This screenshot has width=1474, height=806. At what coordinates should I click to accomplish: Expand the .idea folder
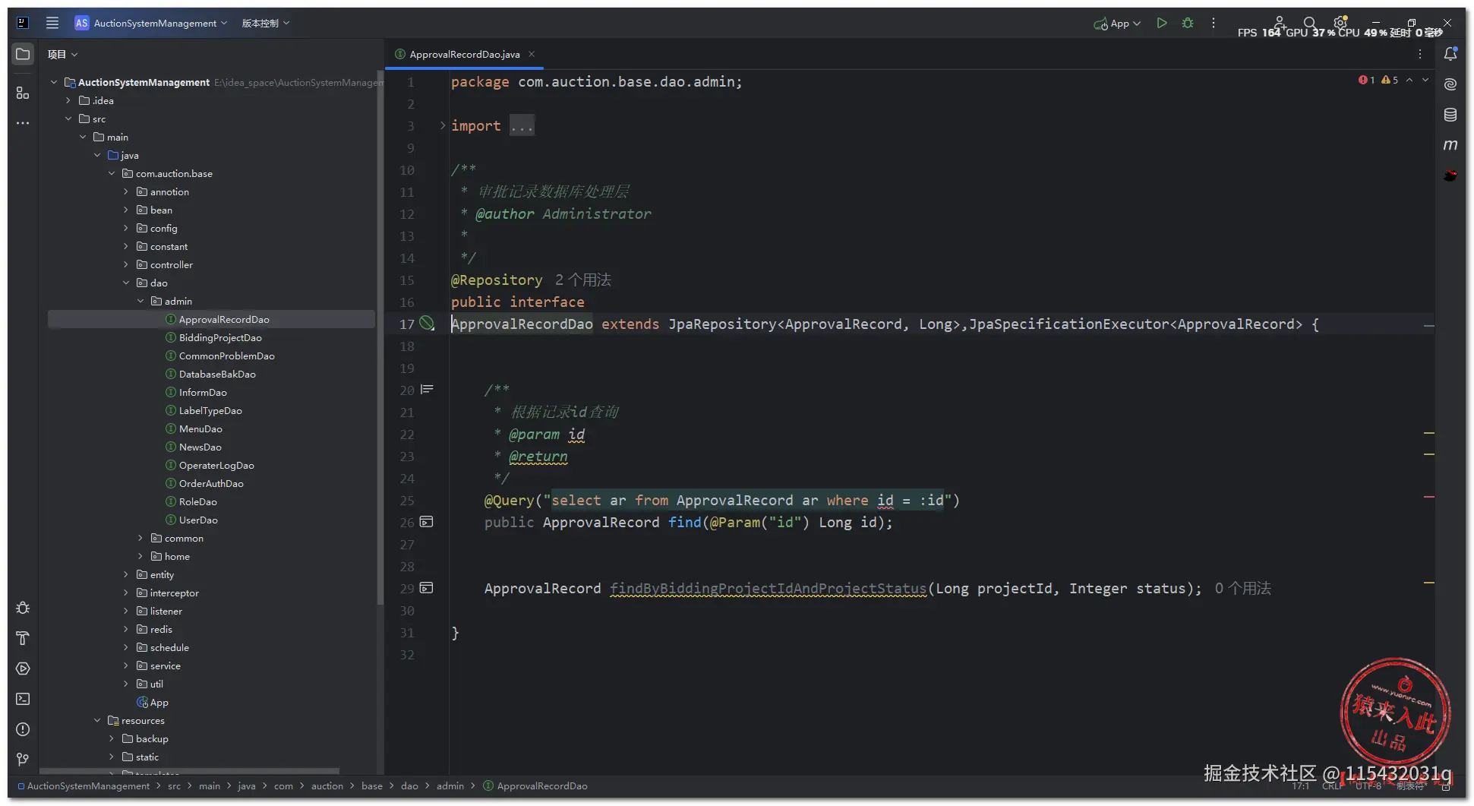coord(68,100)
